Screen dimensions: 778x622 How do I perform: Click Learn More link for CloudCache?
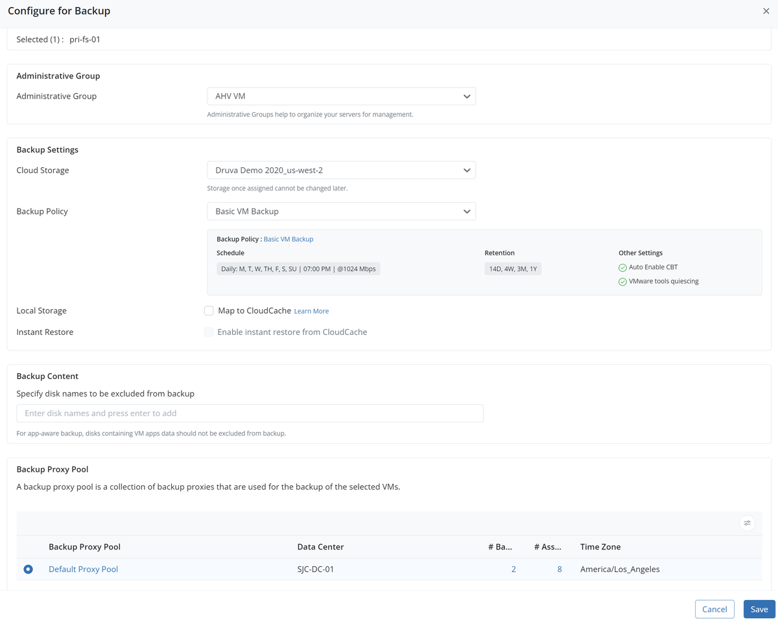click(311, 312)
